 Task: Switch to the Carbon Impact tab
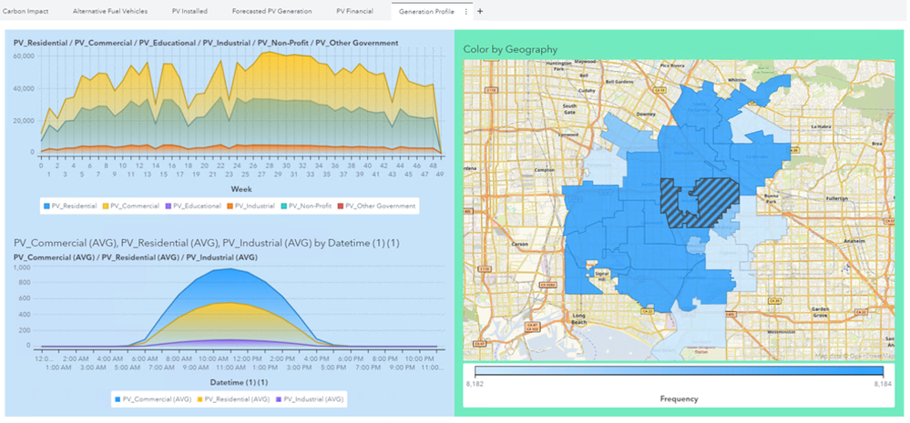26,11
